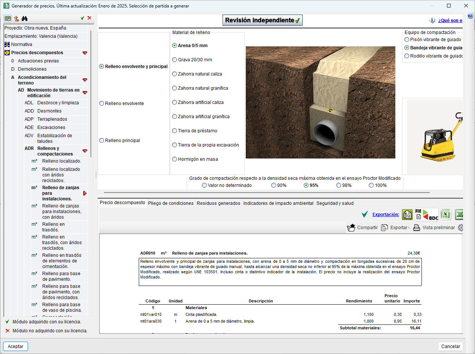Viewport: 475px width, 354px height.
Task: Select Grava 20/30 mm fill material
Action: click(174, 60)
